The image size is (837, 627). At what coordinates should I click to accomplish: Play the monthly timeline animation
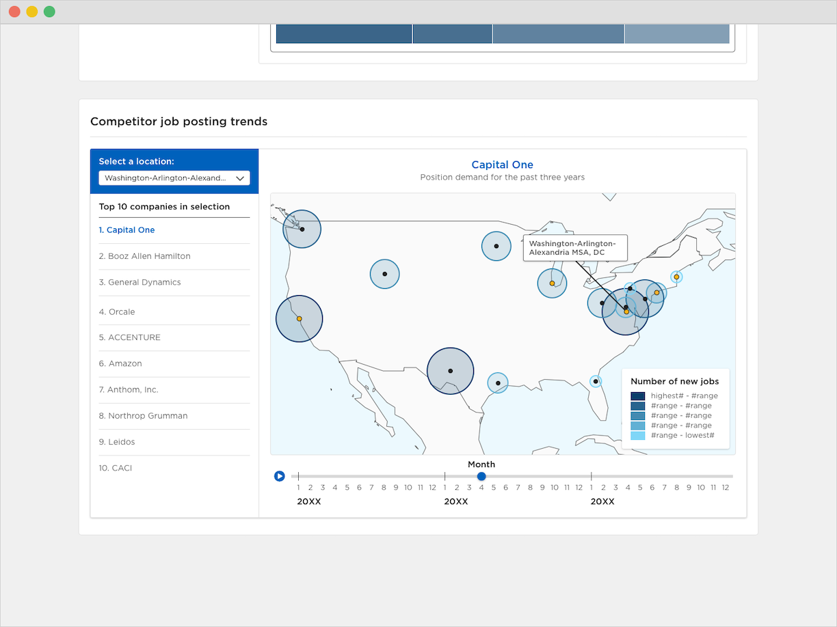(279, 476)
